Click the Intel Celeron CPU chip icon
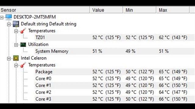 tap(16, 58)
